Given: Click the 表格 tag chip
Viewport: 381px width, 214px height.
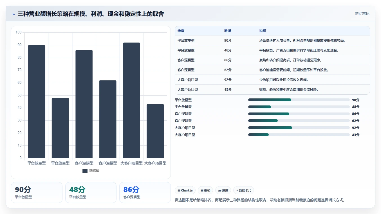Looking at the screenshot, I should point(205,190).
